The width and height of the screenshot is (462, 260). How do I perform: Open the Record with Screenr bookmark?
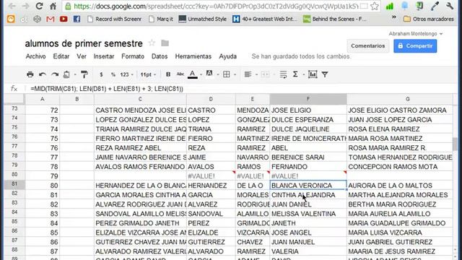(114, 19)
